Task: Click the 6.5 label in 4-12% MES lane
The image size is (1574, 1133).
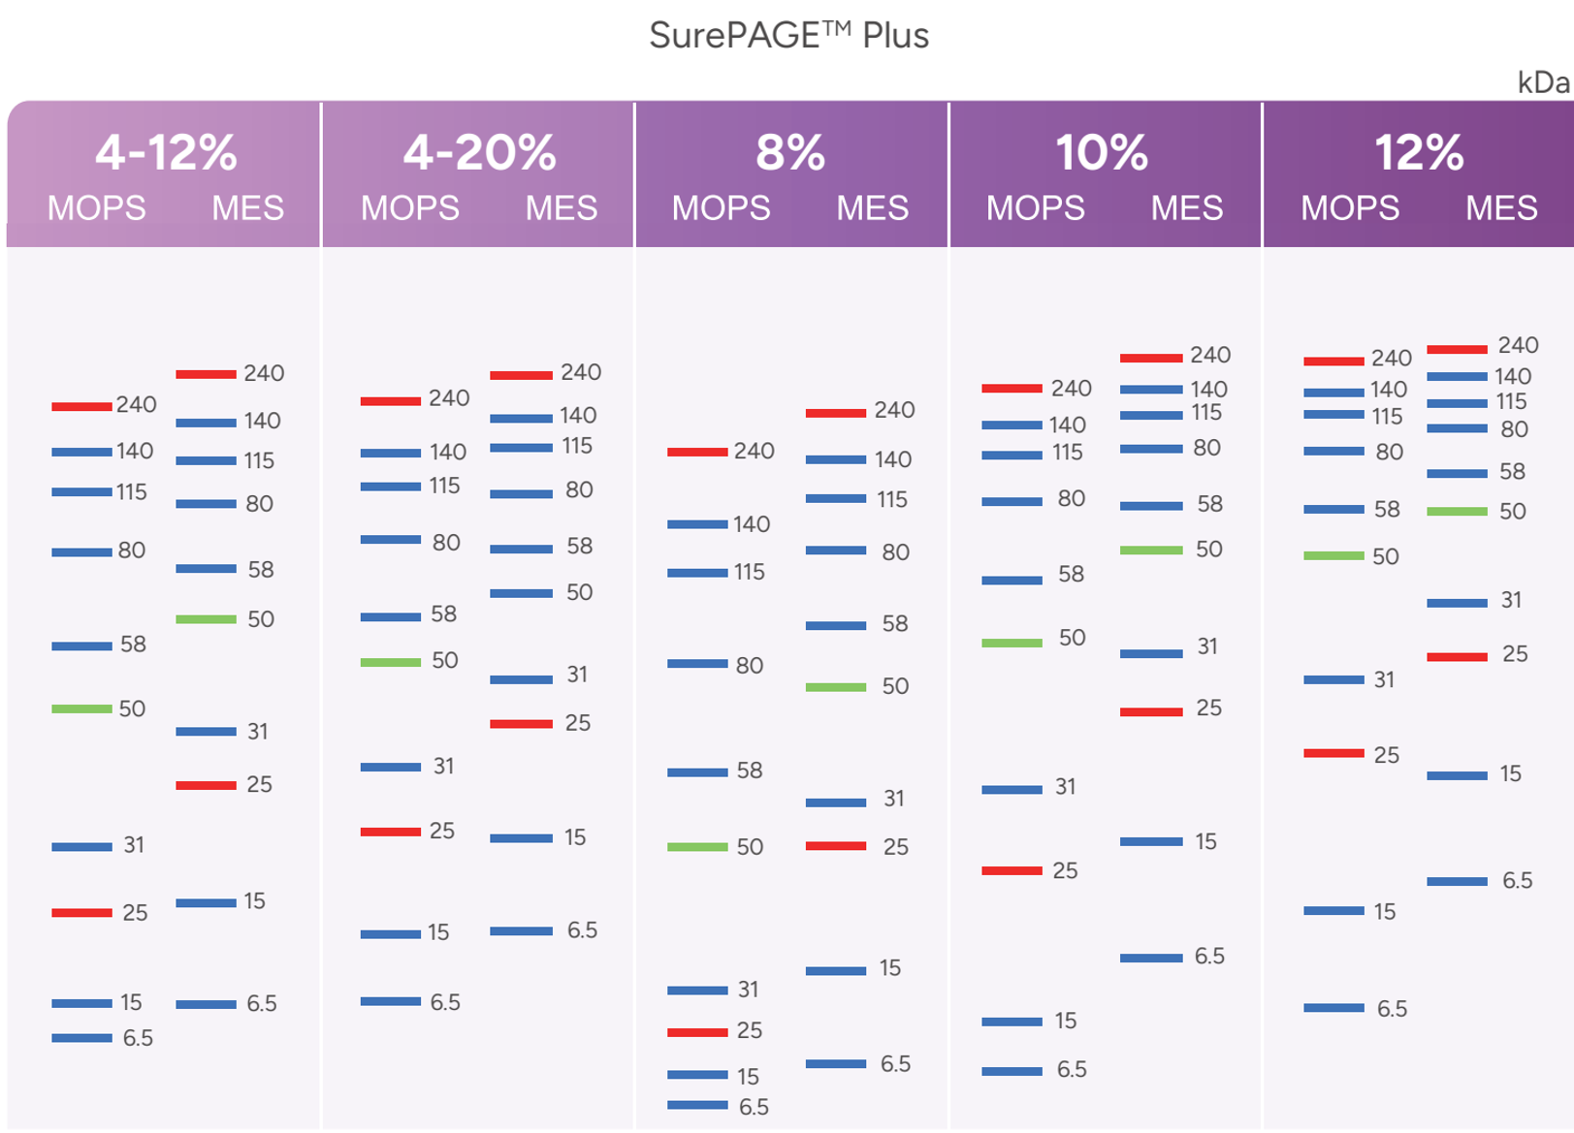Action: pos(262,1003)
